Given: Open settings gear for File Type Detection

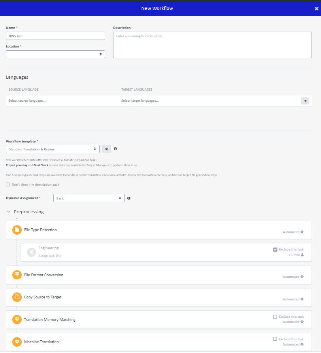Looking at the screenshot, I should coord(302,232).
